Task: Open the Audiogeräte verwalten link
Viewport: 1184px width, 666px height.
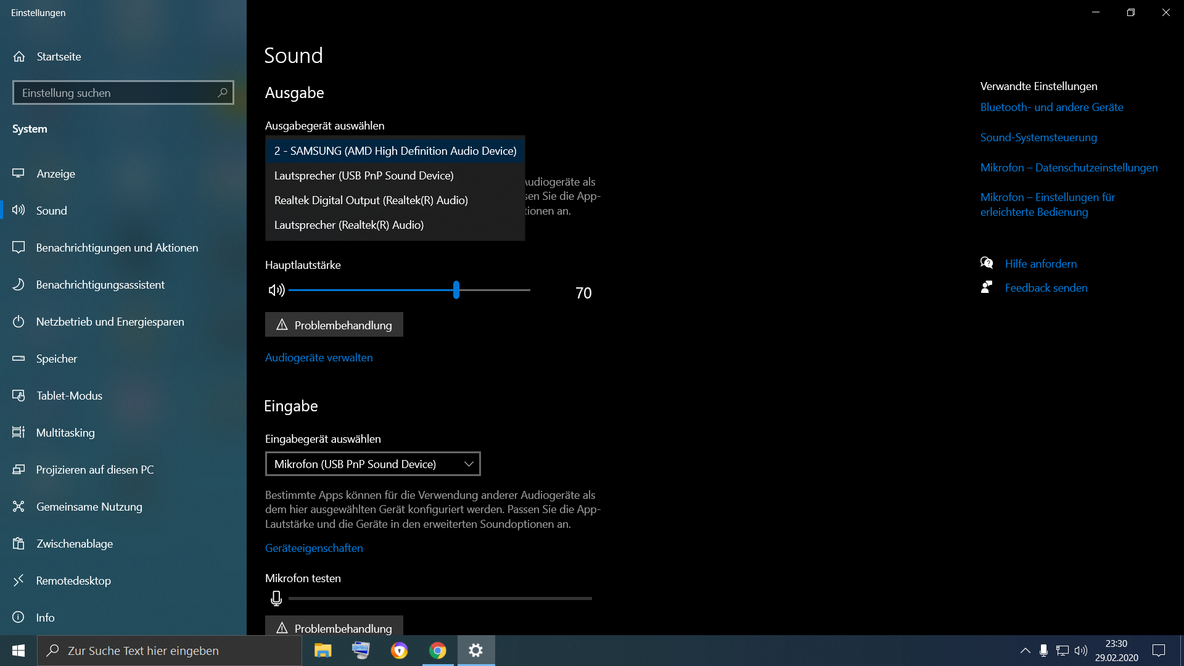Action: (319, 358)
